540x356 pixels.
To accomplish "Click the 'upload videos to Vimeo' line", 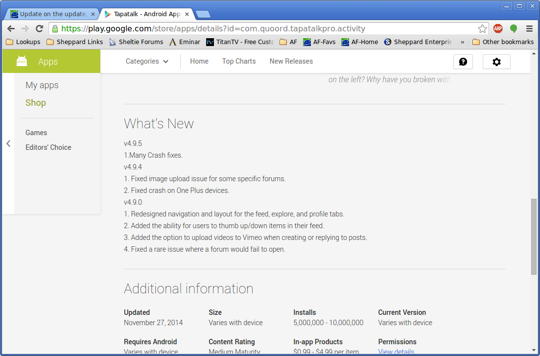I will click(246, 237).
